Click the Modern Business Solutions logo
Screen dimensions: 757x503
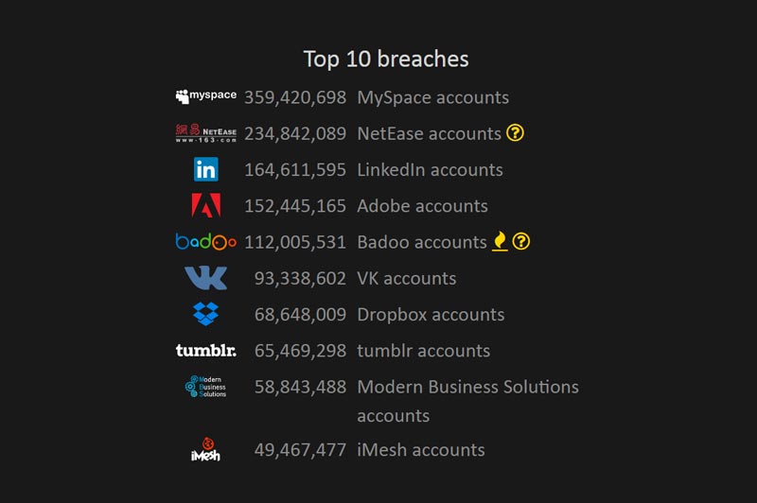tap(206, 387)
